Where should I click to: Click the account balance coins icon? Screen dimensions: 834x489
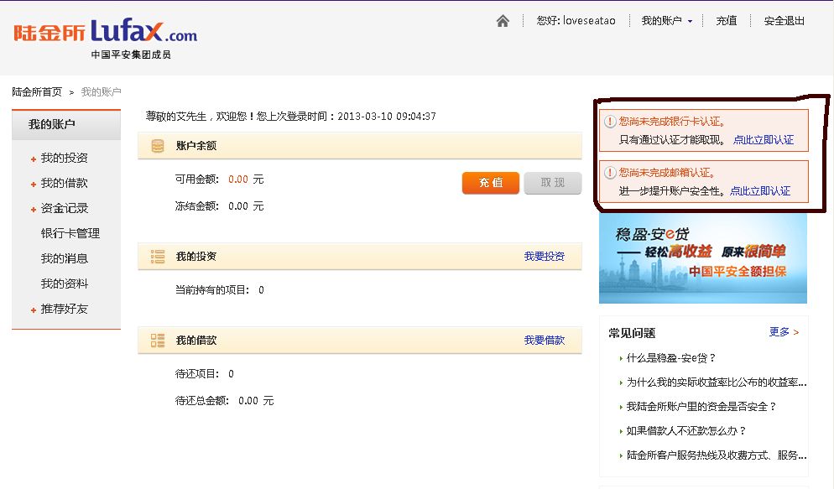(157, 146)
